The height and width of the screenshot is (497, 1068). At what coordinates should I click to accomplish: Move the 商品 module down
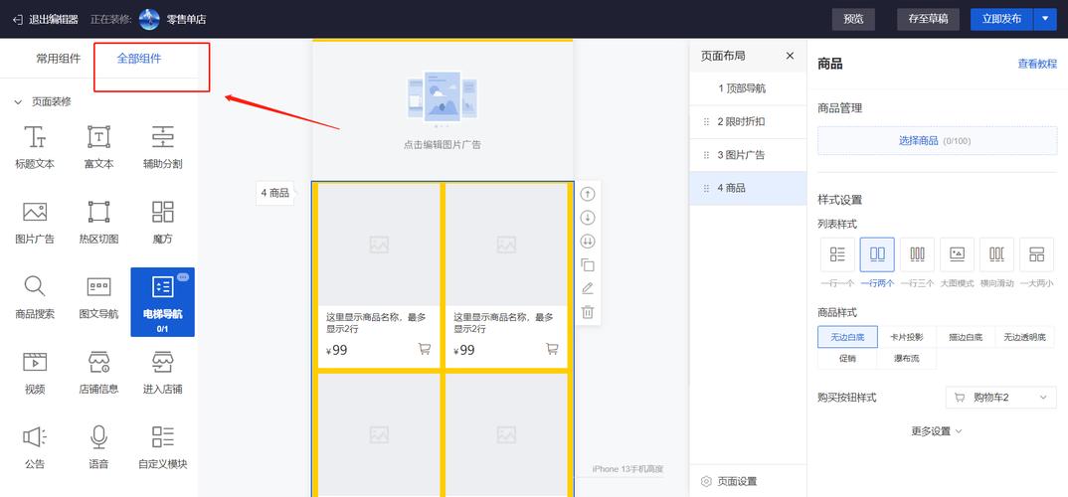coord(587,218)
